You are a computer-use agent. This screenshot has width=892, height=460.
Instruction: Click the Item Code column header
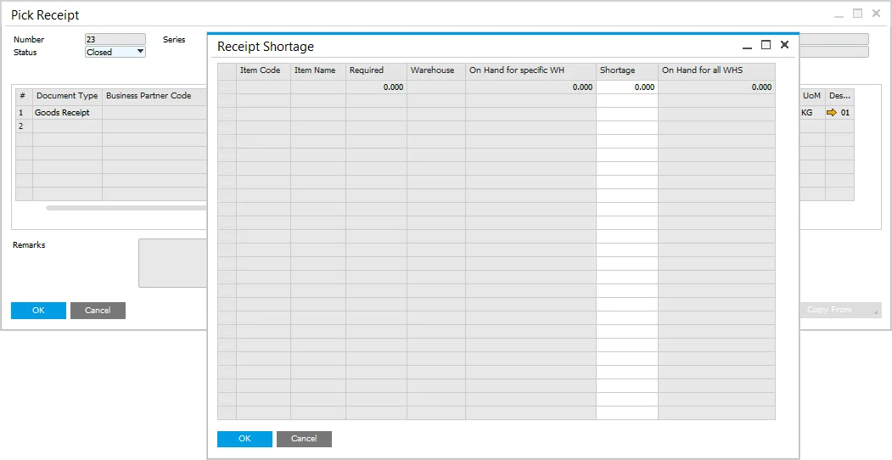pos(262,70)
